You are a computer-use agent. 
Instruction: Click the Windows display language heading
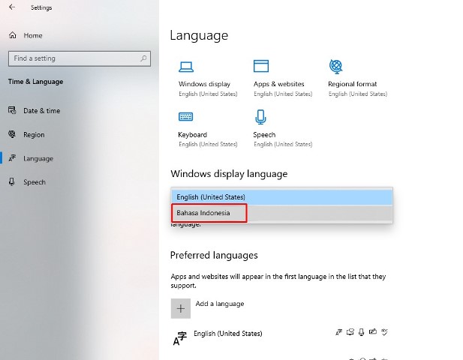pyautogui.click(x=229, y=174)
